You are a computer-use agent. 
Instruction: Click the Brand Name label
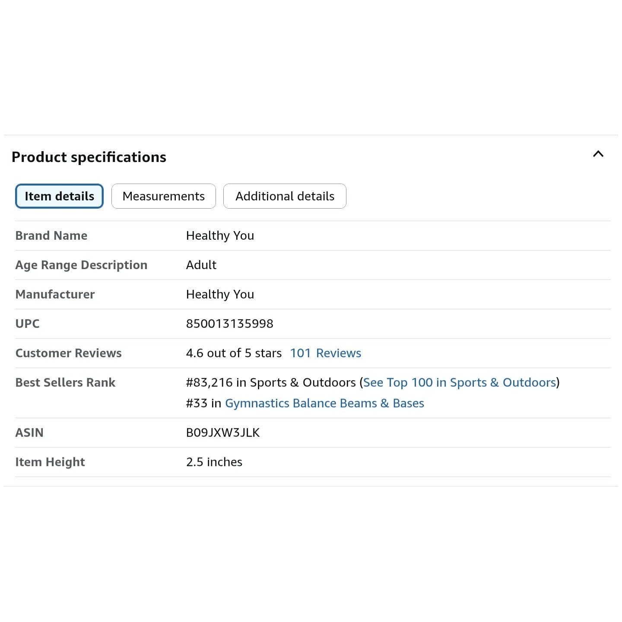click(51, 235)
